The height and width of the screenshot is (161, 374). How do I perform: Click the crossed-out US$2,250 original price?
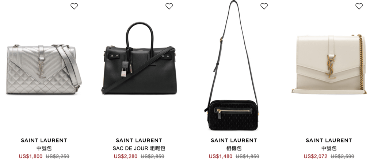tap(57, 157)
